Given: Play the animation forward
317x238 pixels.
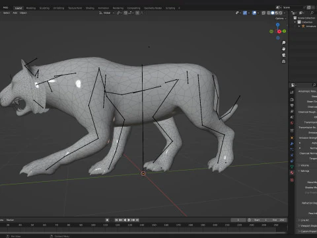Looking at the screenshot, I should click(x=129, y=220).
